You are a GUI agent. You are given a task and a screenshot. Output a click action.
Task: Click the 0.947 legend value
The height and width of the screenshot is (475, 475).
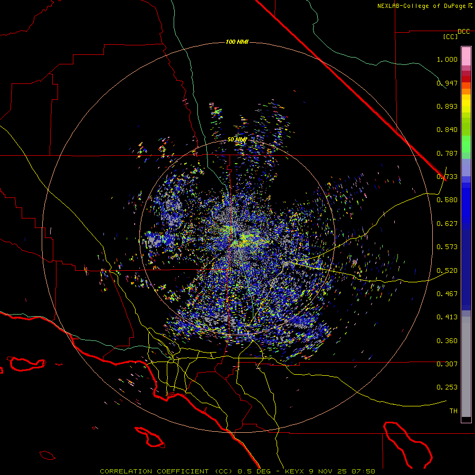point(447,83)
